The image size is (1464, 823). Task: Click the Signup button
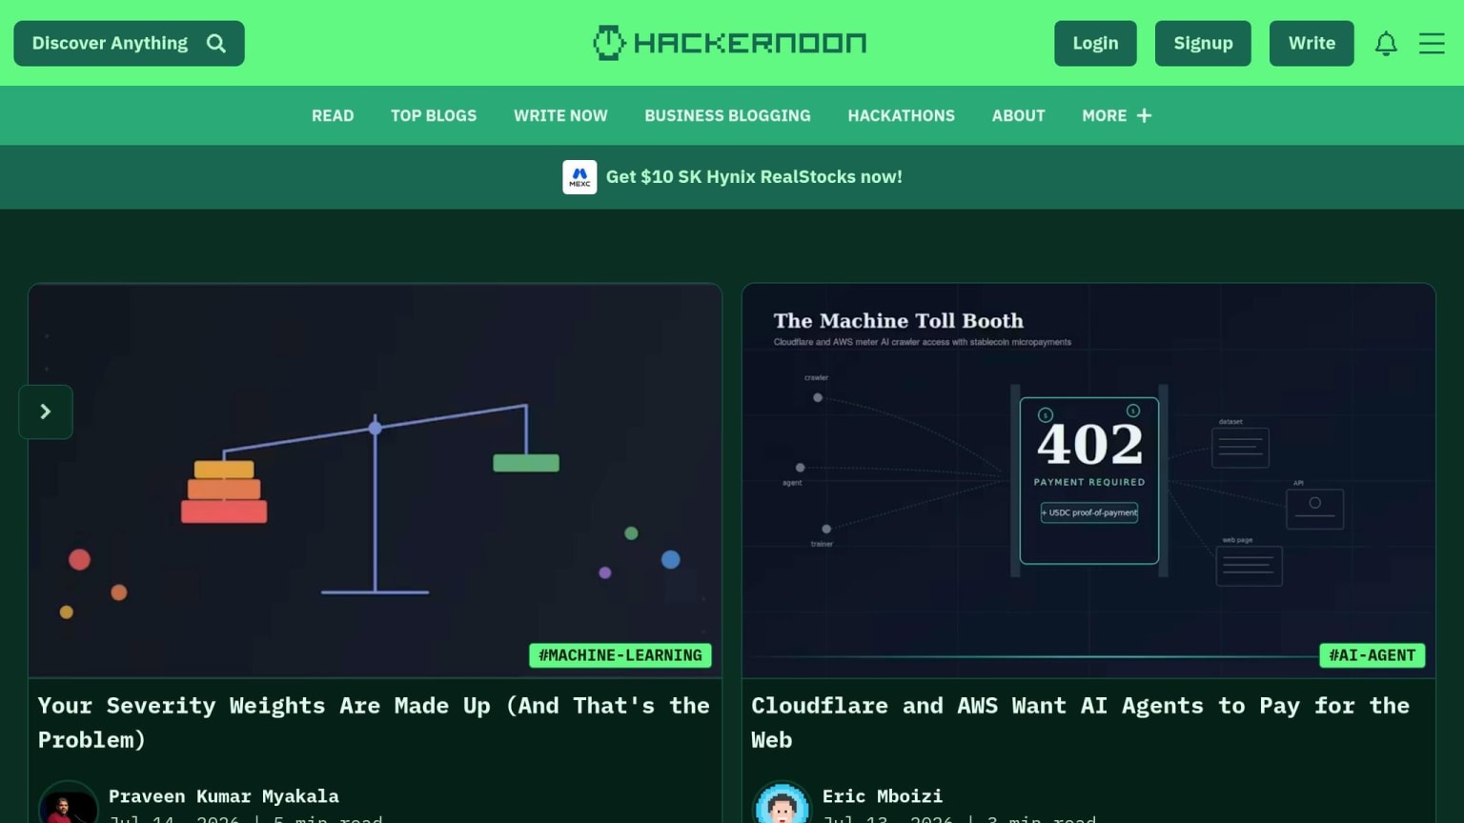pos(1203,44)
